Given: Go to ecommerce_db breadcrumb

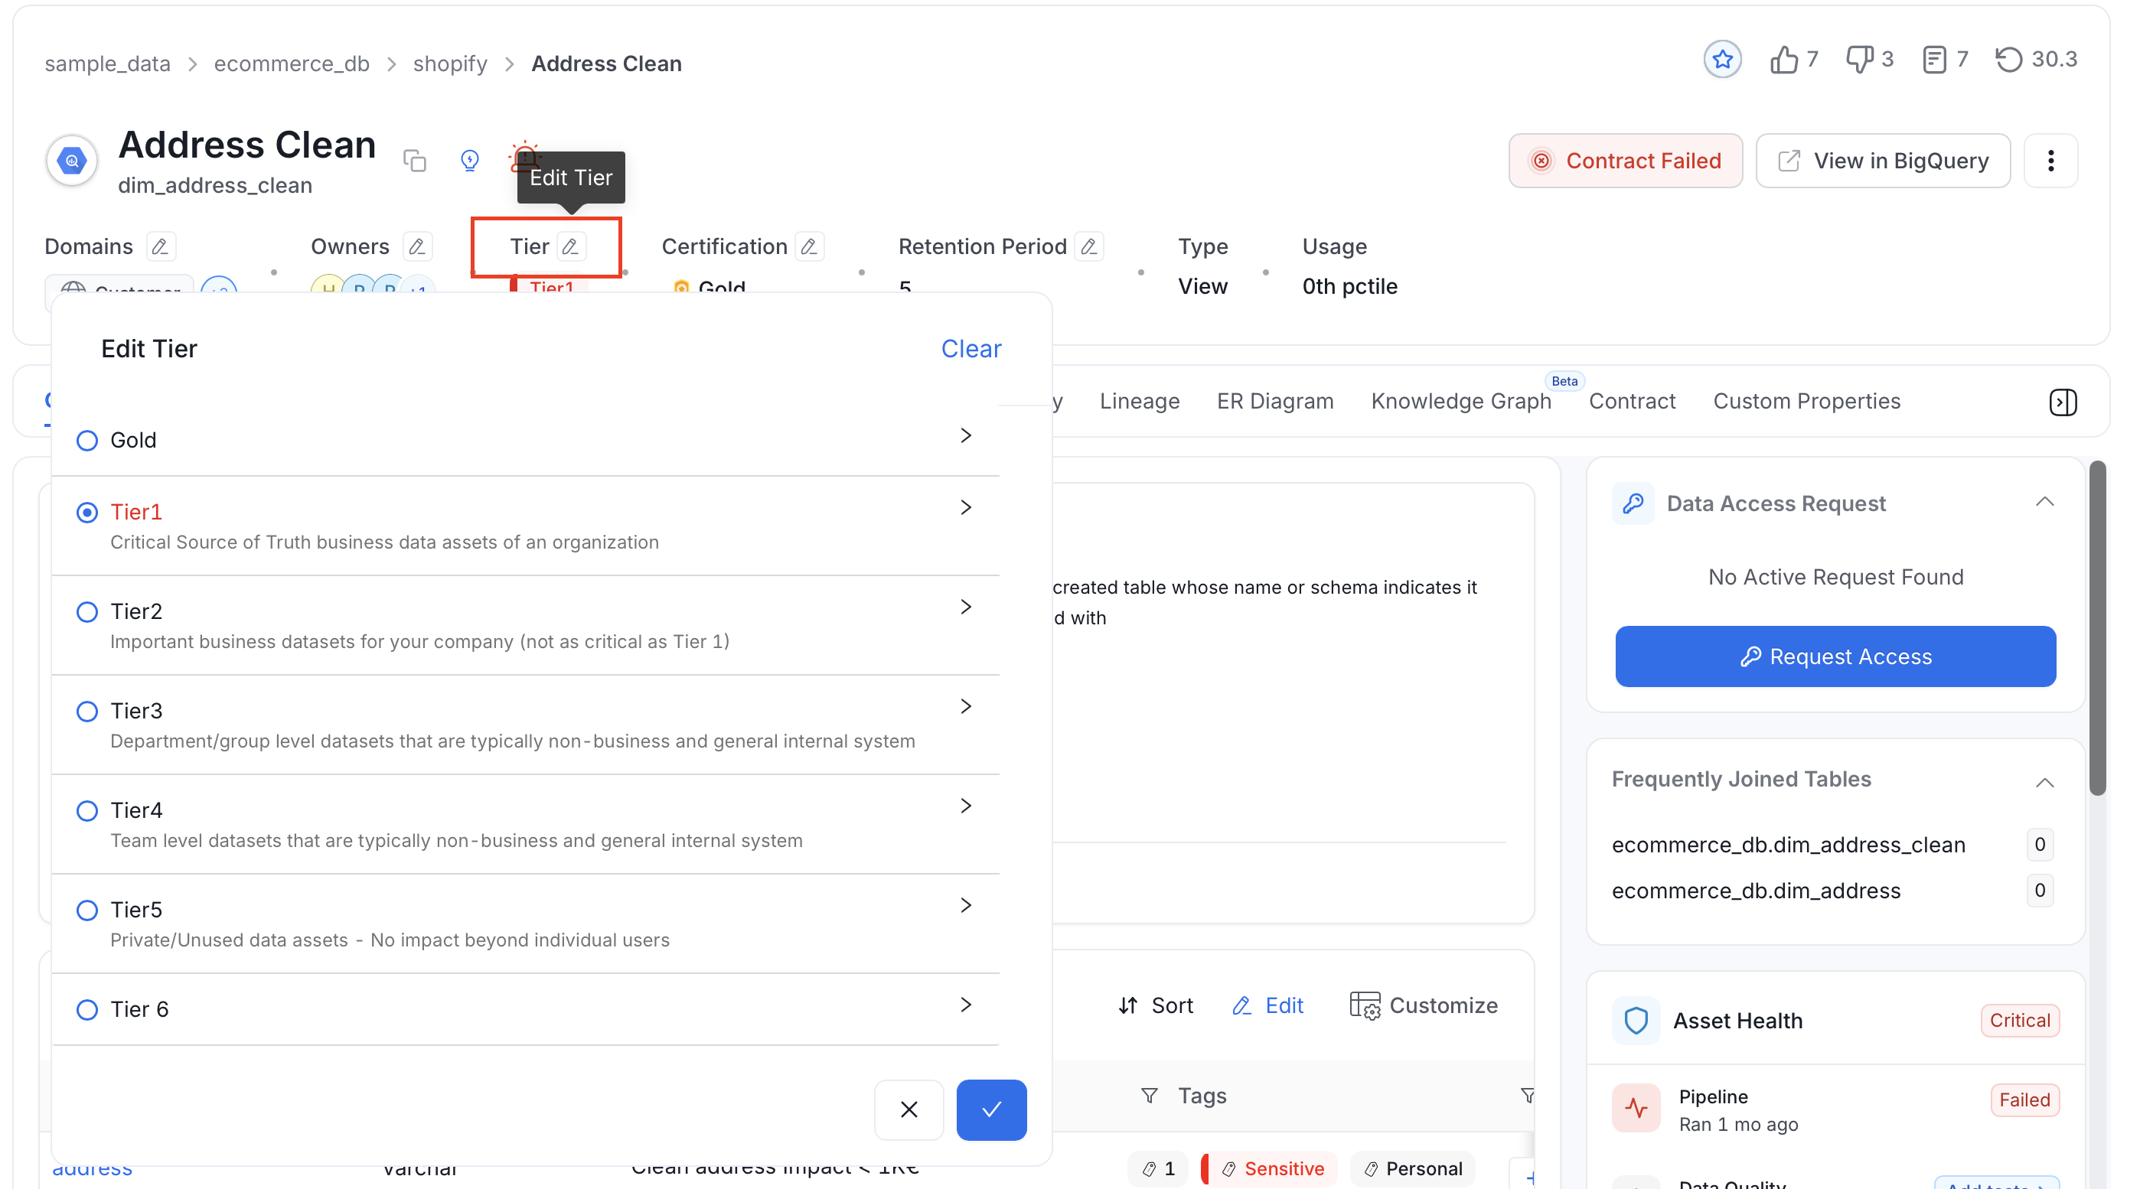Looking at the screenshot, I should tap(292, 64).
